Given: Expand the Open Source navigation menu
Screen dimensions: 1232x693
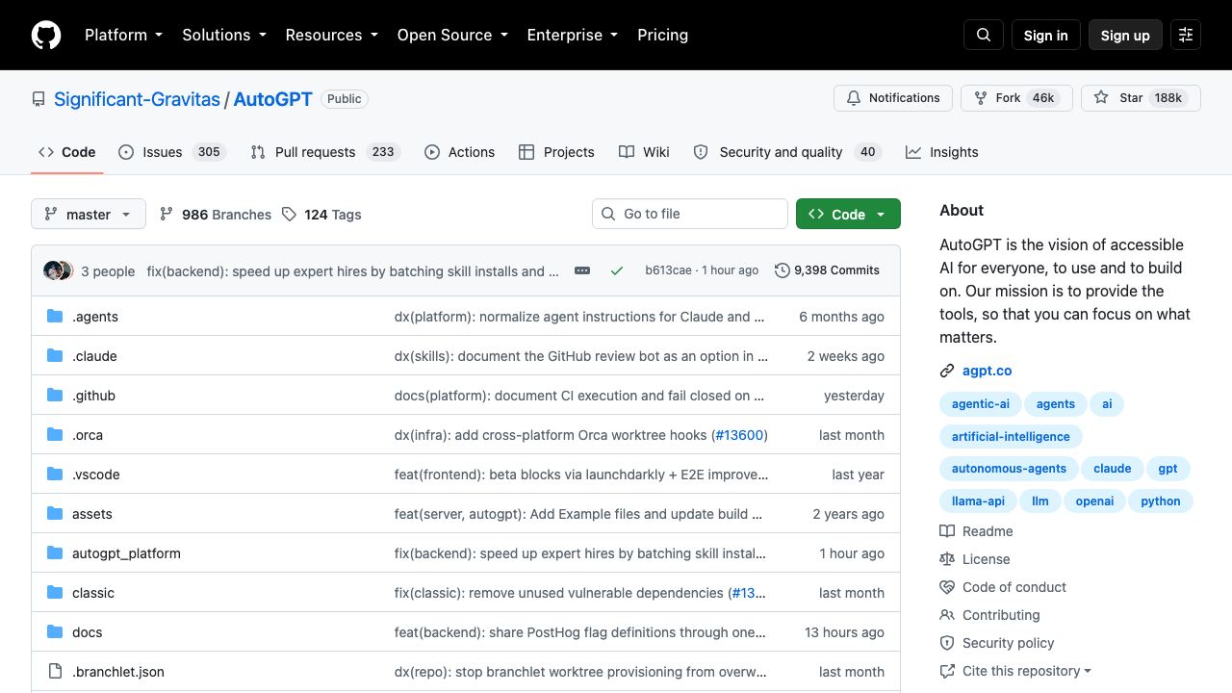Looking at the screenshot, I should pos(452,35).
